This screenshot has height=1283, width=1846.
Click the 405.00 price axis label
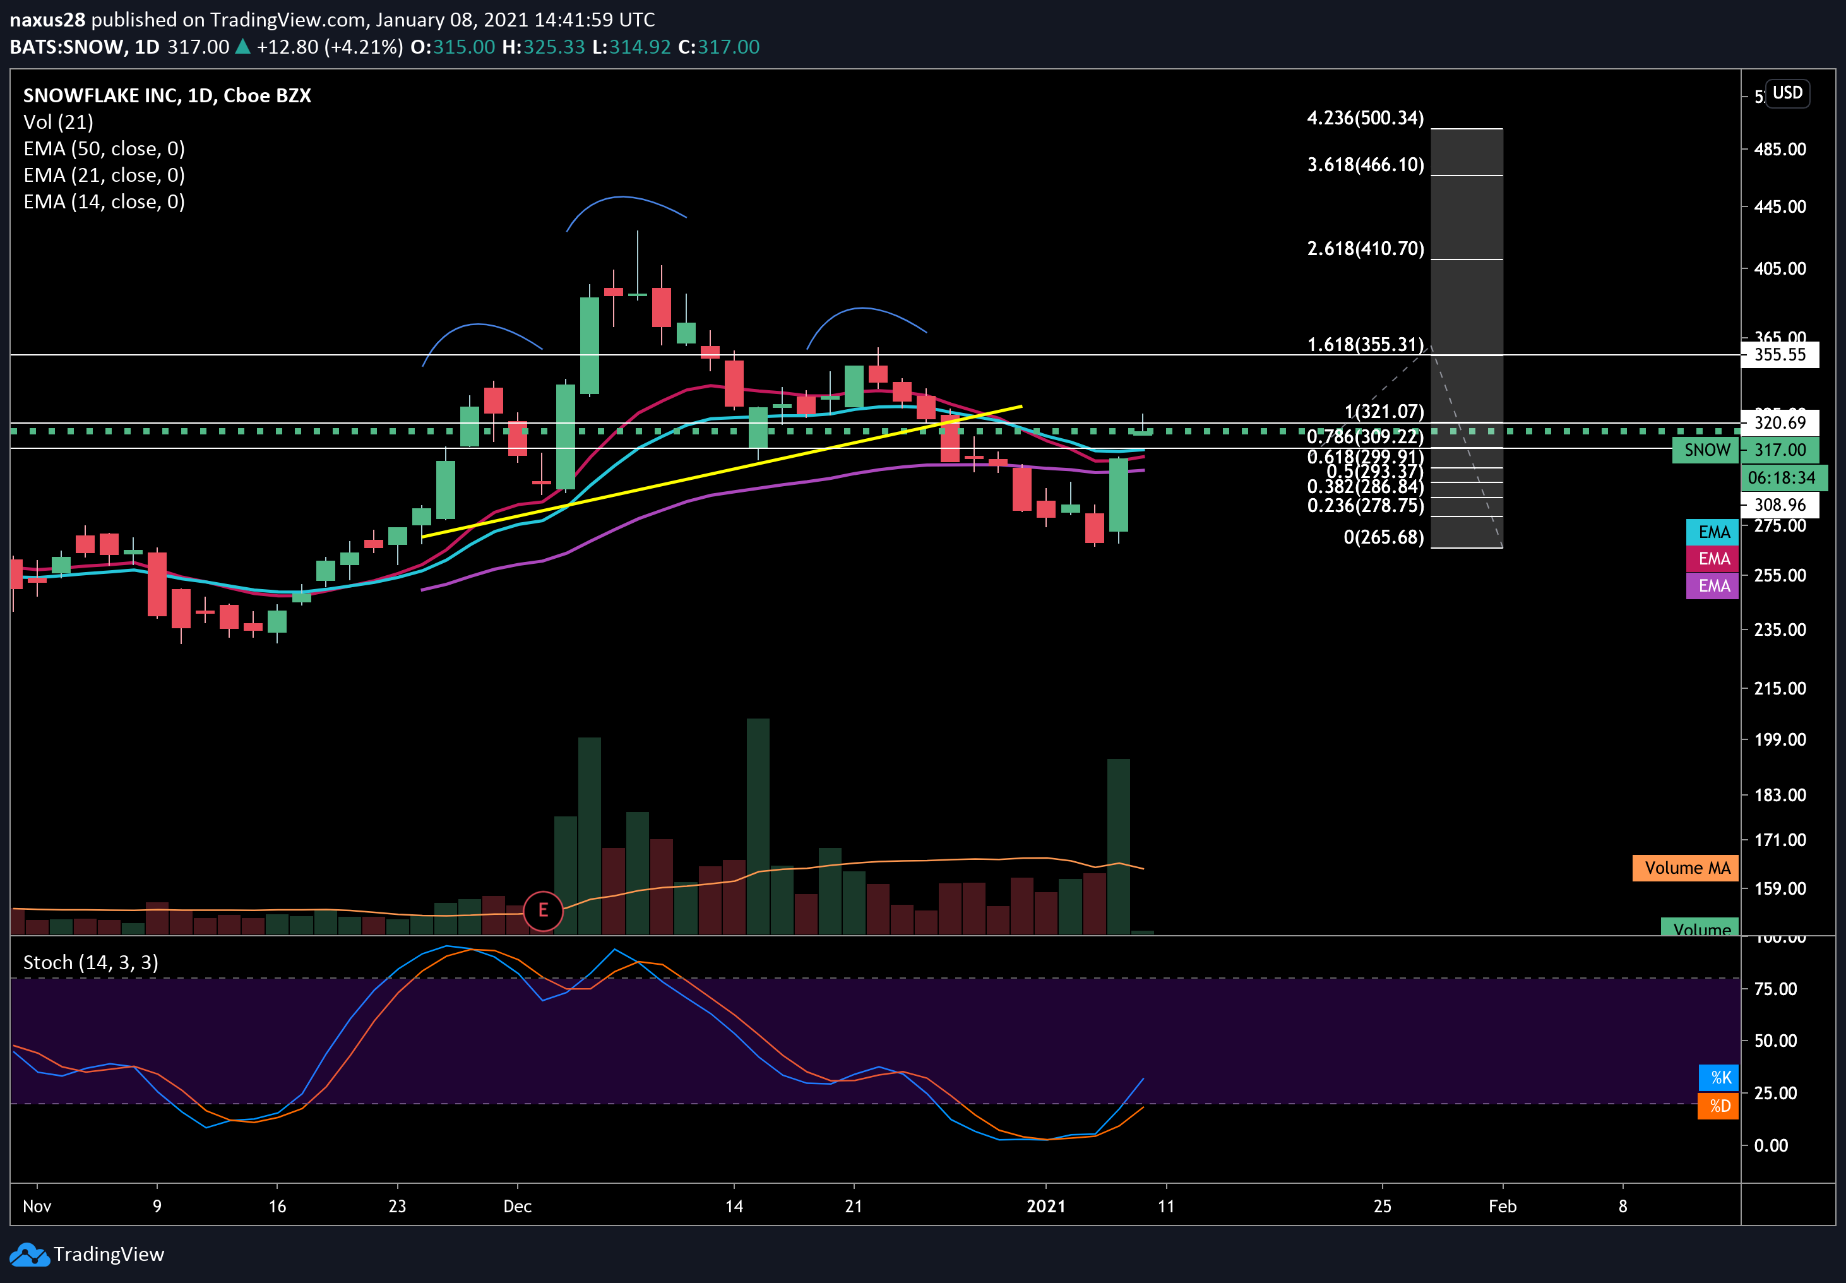pos(1780,268)
